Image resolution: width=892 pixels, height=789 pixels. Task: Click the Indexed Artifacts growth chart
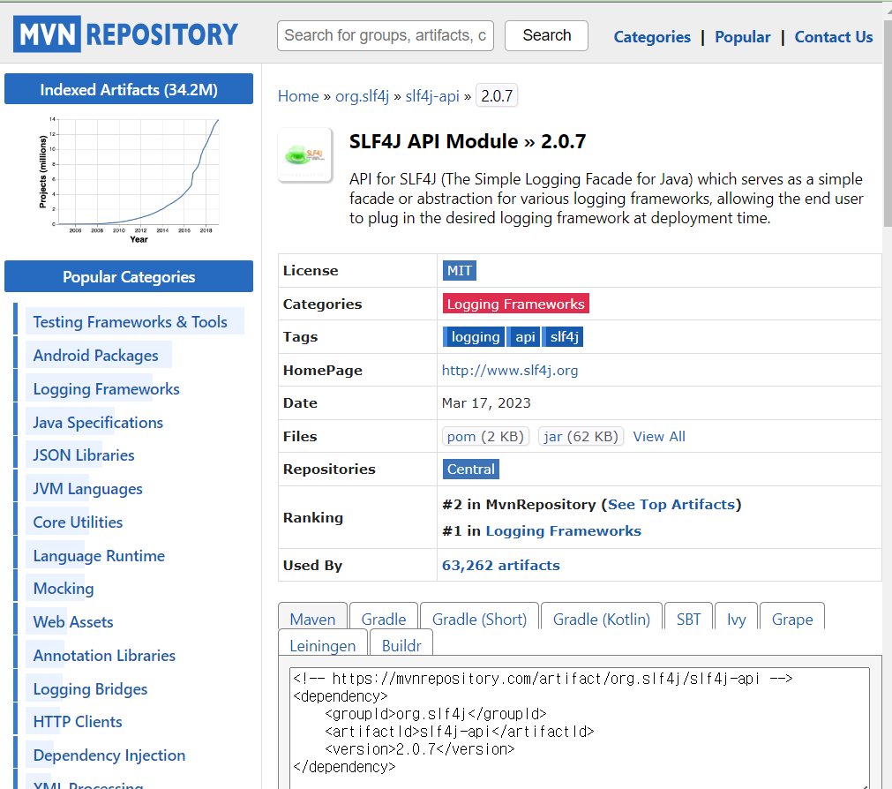coord(129,180)
